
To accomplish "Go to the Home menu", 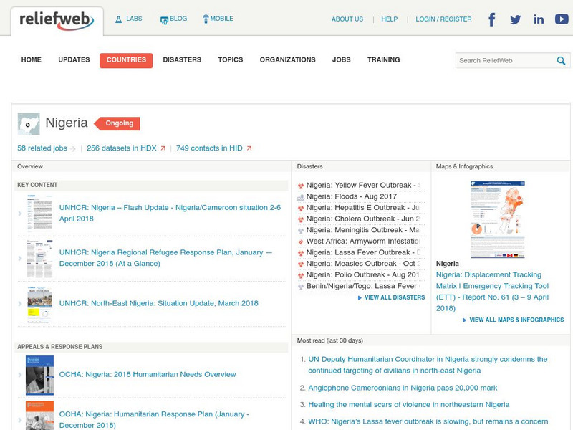I will click(x=31, y=60).
